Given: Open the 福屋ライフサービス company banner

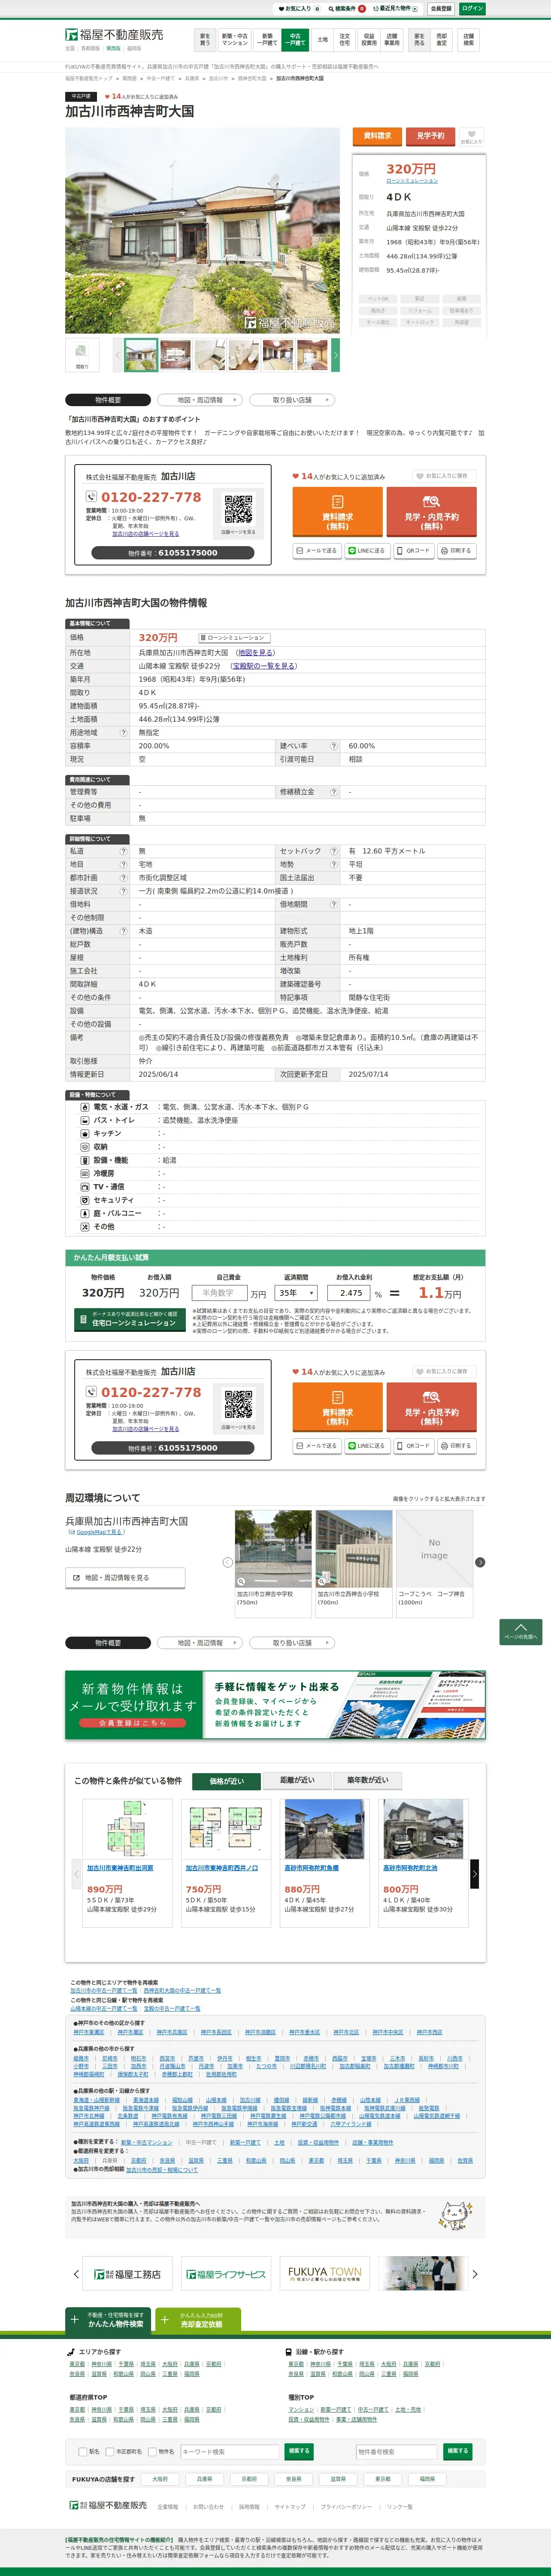Looking at the screenshot, I should 226,2274.
